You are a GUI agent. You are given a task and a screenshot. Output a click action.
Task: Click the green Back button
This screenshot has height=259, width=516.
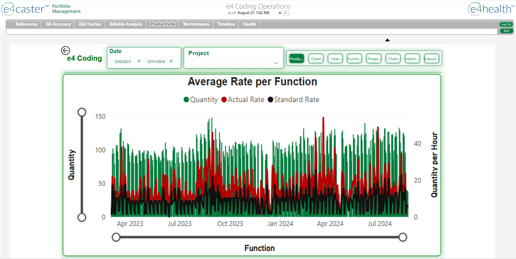tap(506, 31)
